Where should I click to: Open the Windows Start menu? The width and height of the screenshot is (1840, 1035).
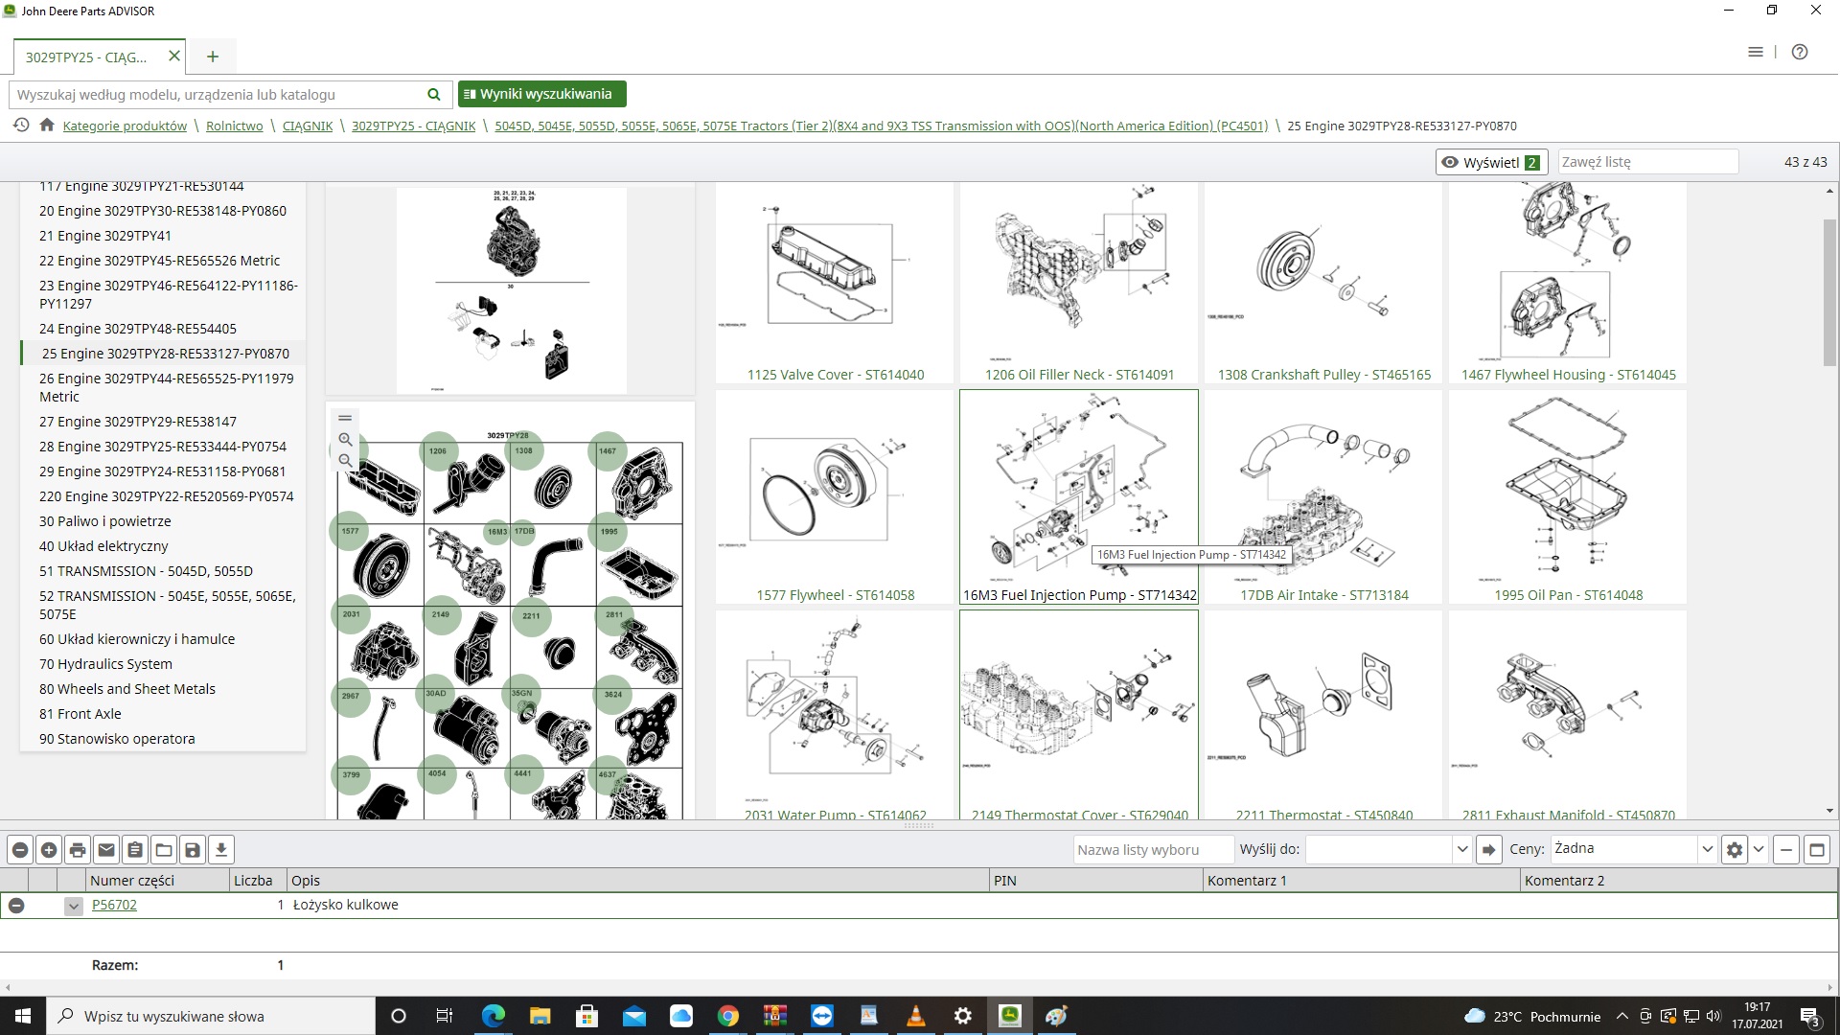pyautogui.click(x=23, y=1016)
